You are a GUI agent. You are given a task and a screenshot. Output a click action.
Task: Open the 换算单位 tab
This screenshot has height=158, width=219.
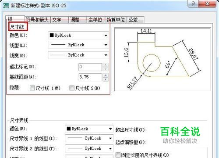tap(116, 20)
